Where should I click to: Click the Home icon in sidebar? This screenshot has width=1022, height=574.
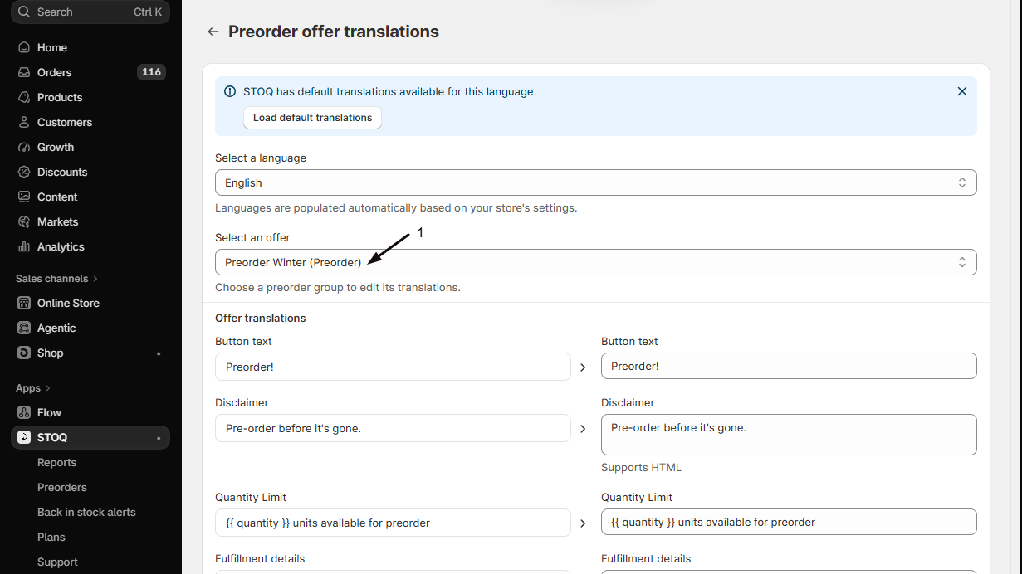(x=24, y=47)
